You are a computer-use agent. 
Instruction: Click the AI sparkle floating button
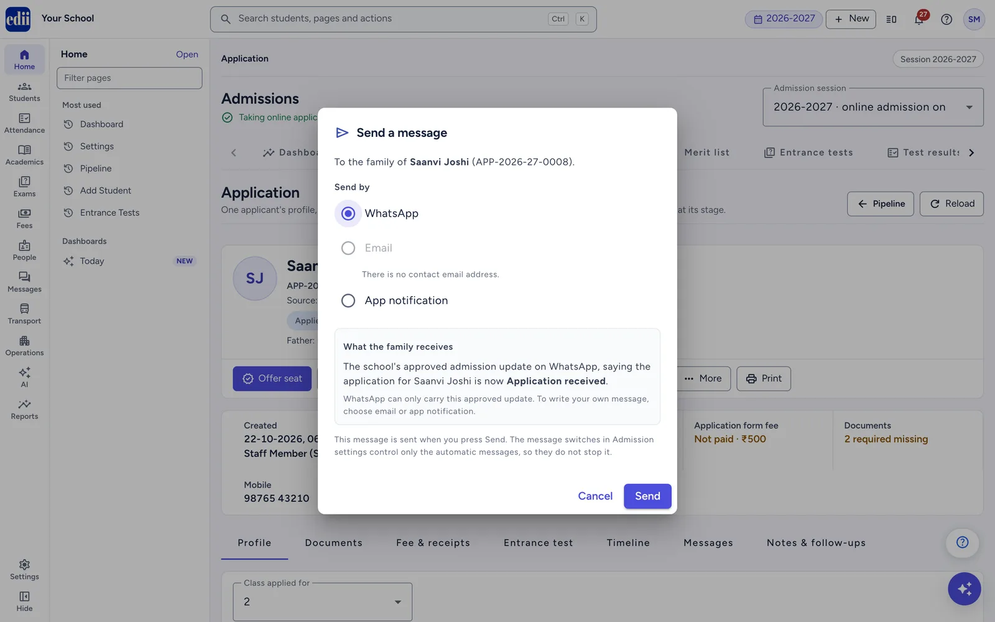(965, 588)
